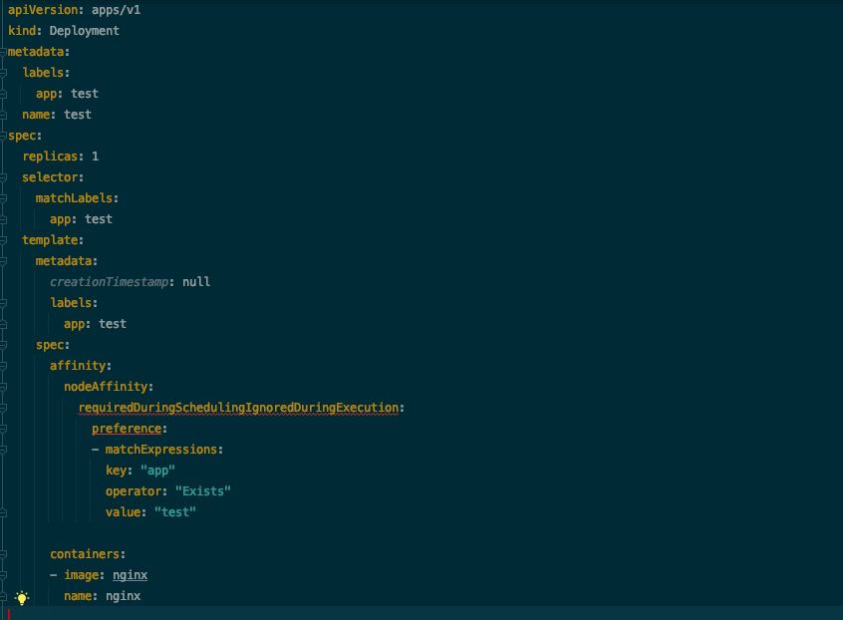Click the affinity key
The height and width of the screenshot is (620, 843).
tap(78, 366)
